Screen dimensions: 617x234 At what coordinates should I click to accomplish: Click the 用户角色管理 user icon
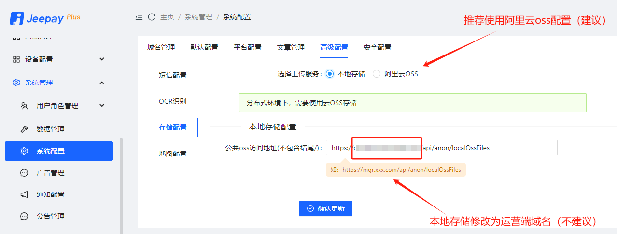[24, 106]
